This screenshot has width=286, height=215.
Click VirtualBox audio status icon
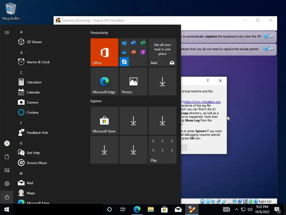tap(213, 202)
